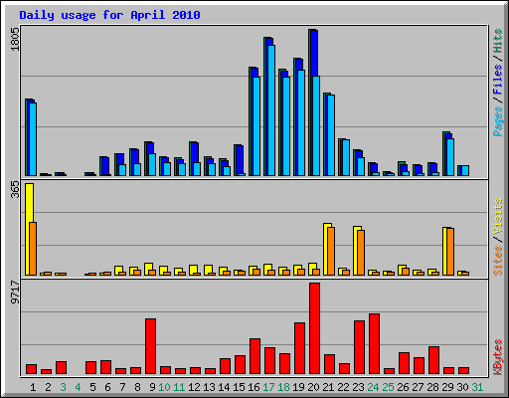This screenshot has width=509, height=398.
Task: Click day 26 on the x-axis
Action: [403, 387]
